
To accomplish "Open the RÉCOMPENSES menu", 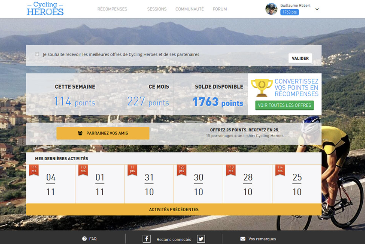I will [112, 9].
